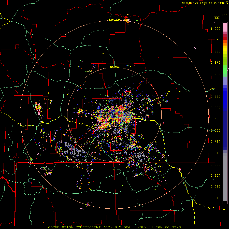The image size is (229, 229).
Task: Click the [CC] units label
Action: click(217, 18)
